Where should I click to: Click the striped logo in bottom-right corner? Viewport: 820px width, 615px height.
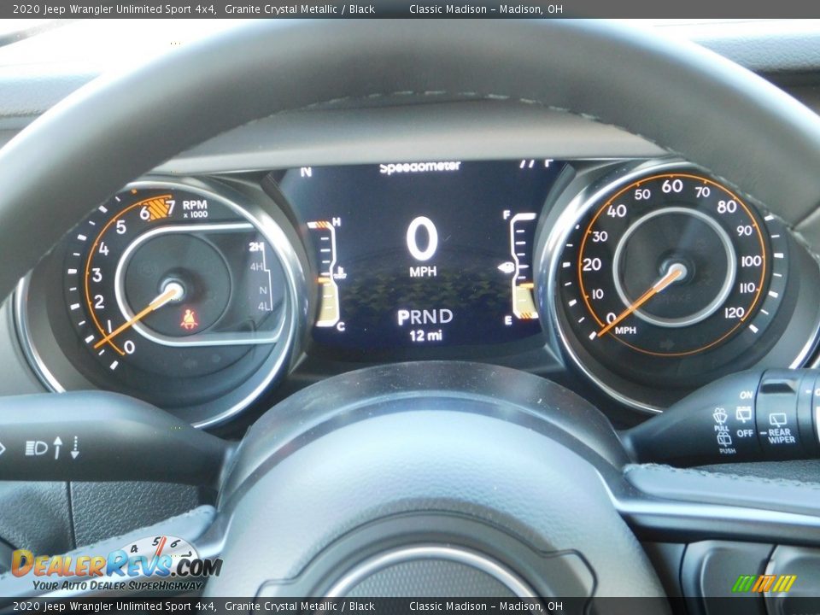pos(764,583)
